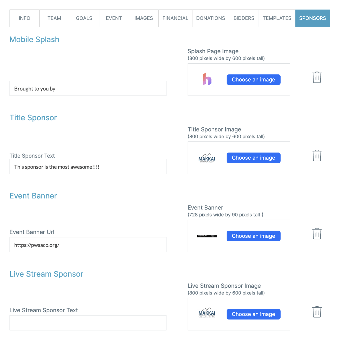Click the Splash Page logo thumbnail
This screenshot has width=339, height=345.
(207, 79)
